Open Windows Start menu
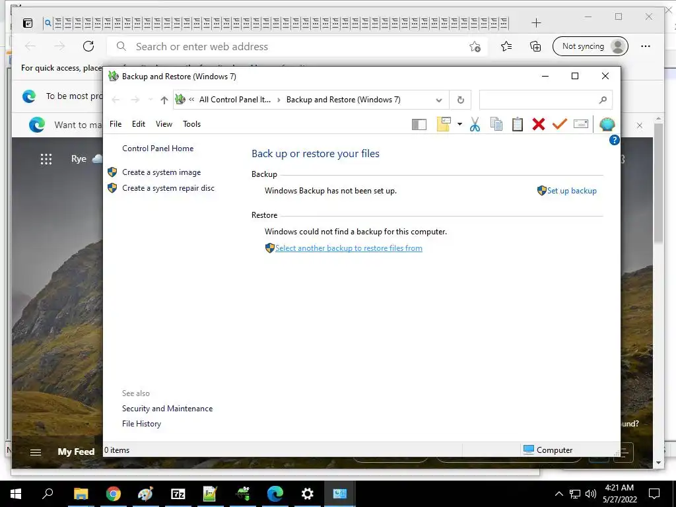This screenshot has width=676, height=507. (16, 494)
